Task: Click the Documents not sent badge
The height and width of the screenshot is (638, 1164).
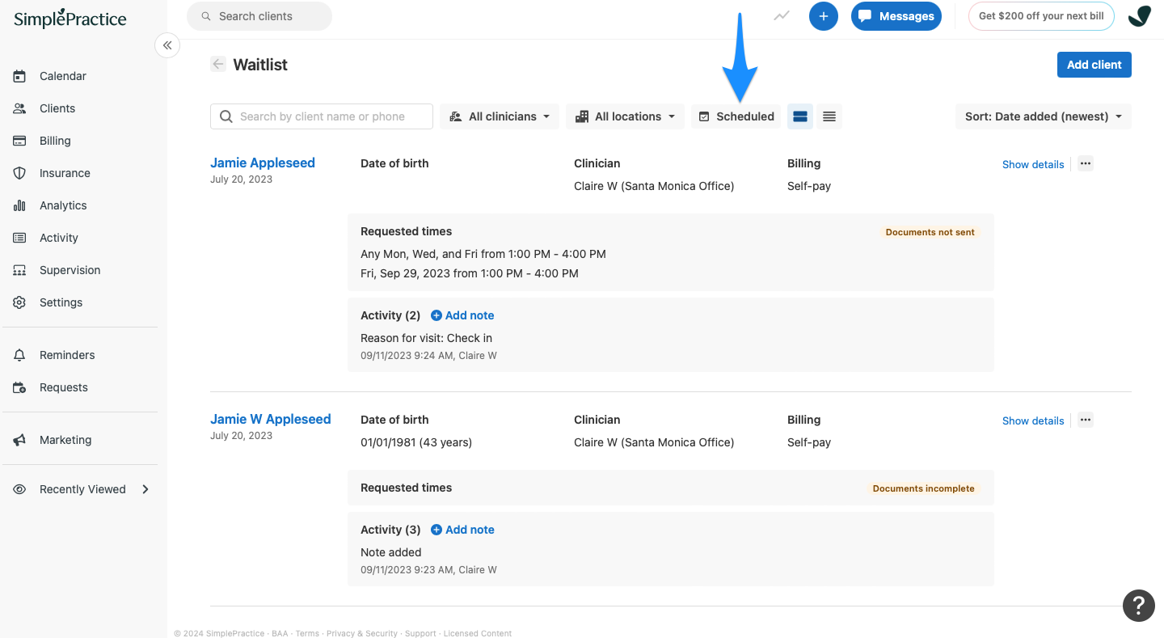Action: 930,232
